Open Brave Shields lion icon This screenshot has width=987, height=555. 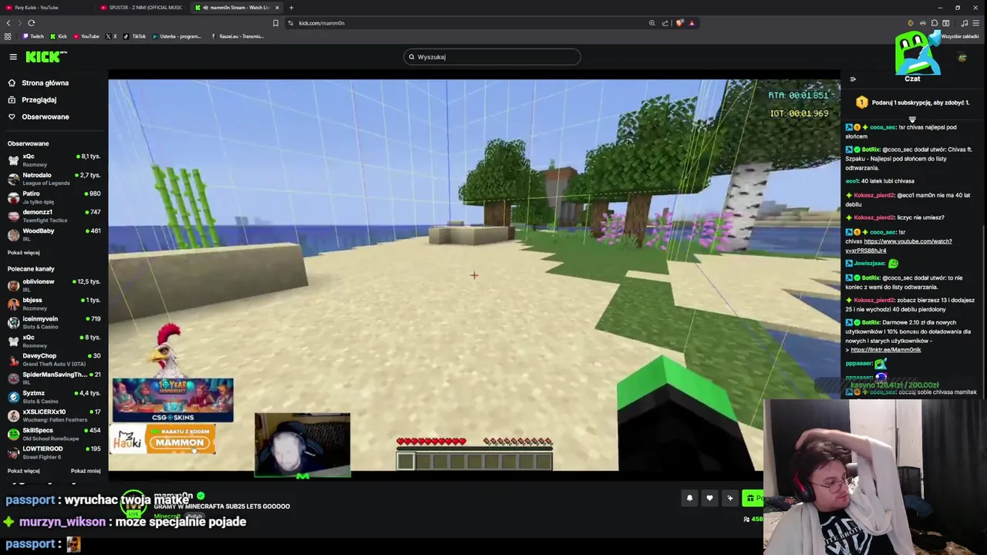679,23
